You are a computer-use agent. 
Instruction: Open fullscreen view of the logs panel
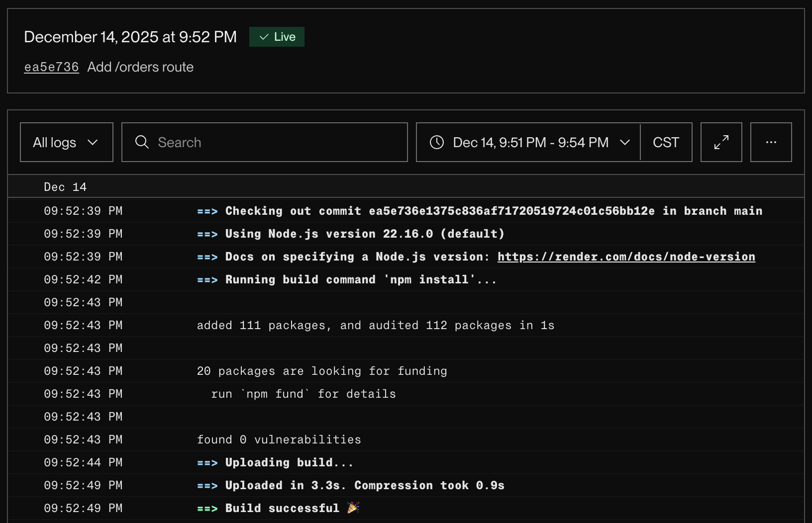[x=721, y=142]
